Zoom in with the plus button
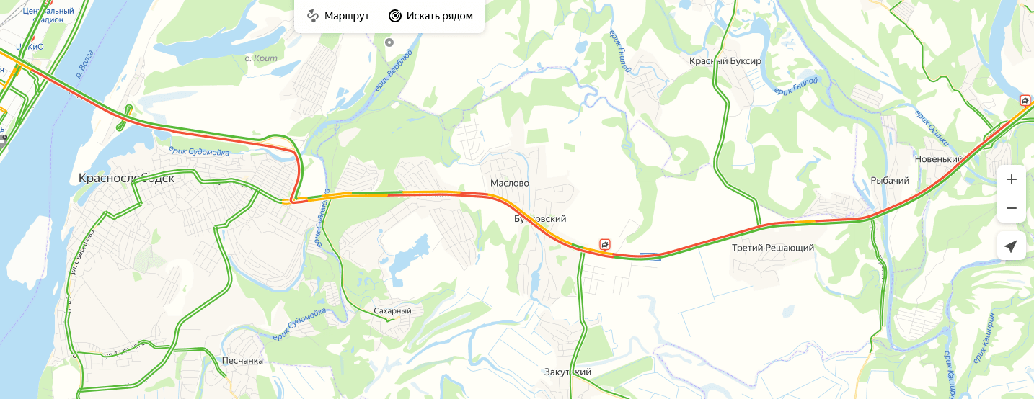Viewport: 1034px width, 399px height. 1012,179
